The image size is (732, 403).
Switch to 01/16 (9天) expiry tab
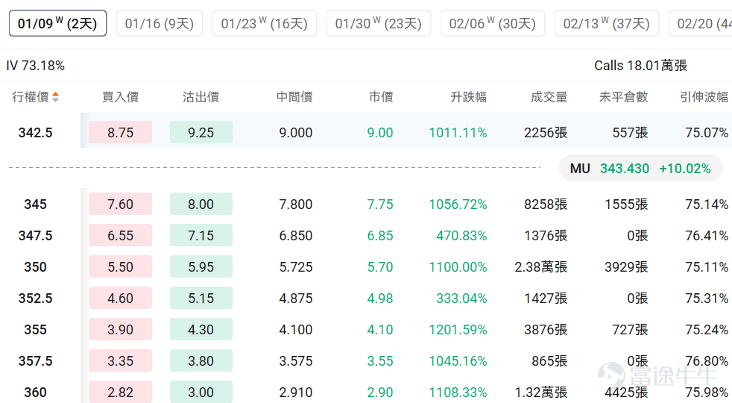(x=160, y=23)
